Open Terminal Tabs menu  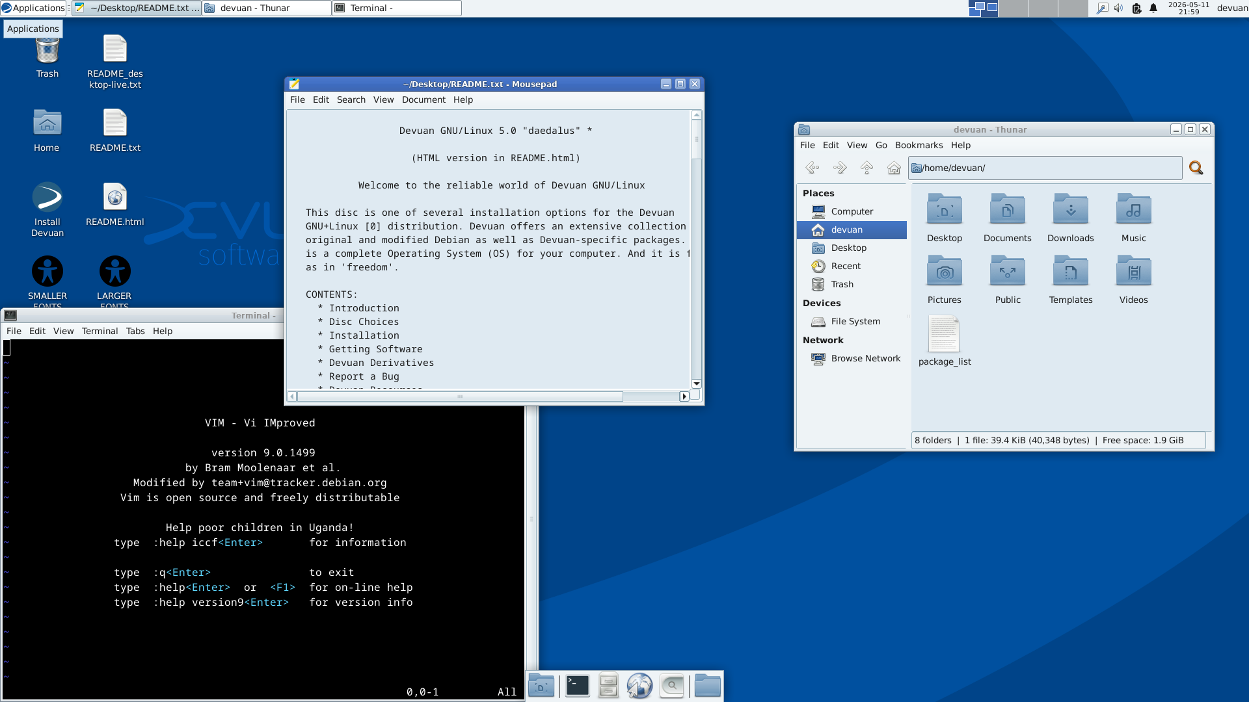click(135, 331)
